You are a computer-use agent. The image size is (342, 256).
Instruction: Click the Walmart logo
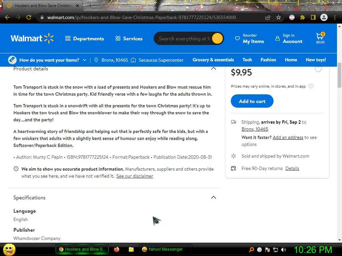(32, 39)
